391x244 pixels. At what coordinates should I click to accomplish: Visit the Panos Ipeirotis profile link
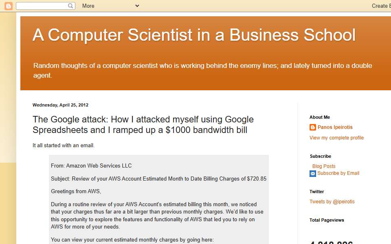335,127
